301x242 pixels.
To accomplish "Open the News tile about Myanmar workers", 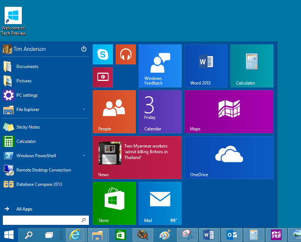I will point(137,157).
